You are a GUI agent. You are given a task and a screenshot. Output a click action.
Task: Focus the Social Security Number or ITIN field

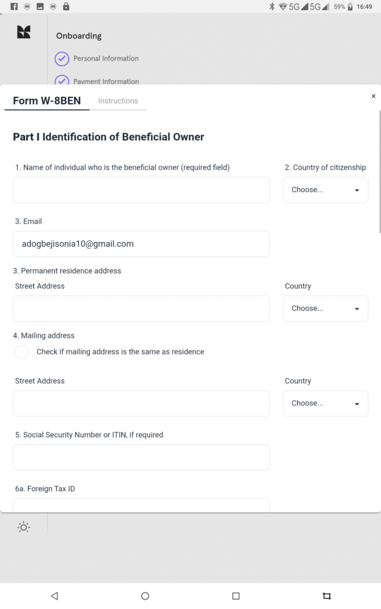point(141,457)
